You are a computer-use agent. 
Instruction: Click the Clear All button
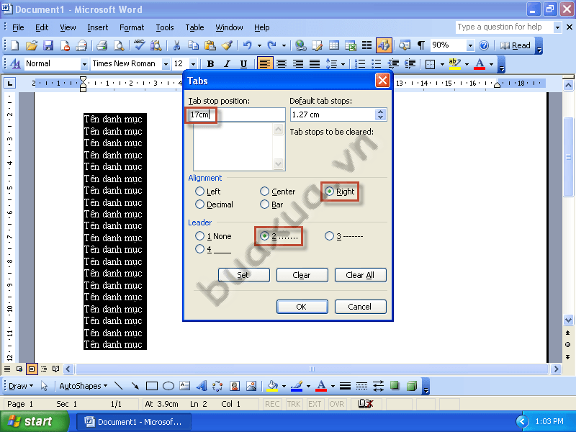361,275
